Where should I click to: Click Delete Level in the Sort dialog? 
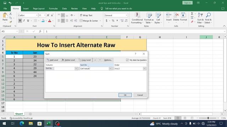coord(68,60)
